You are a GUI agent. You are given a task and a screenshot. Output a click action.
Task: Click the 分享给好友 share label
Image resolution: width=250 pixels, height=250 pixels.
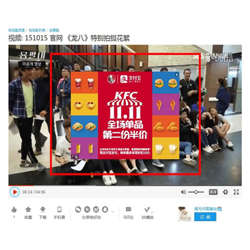[91, 217]
